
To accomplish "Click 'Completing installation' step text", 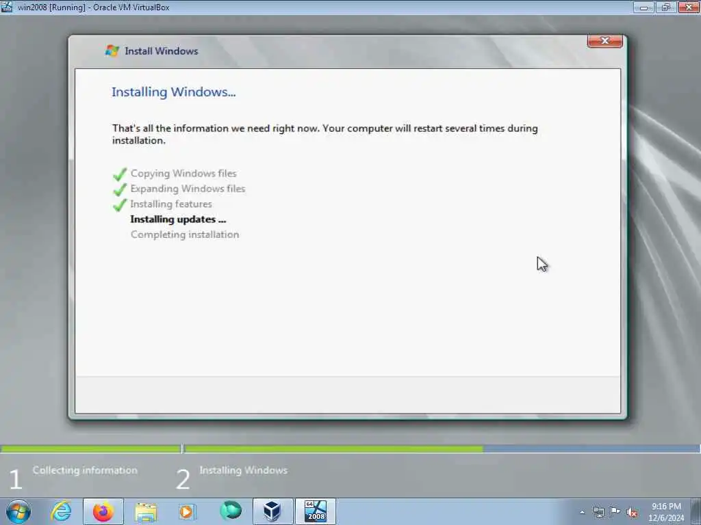I will pos(185,234).
